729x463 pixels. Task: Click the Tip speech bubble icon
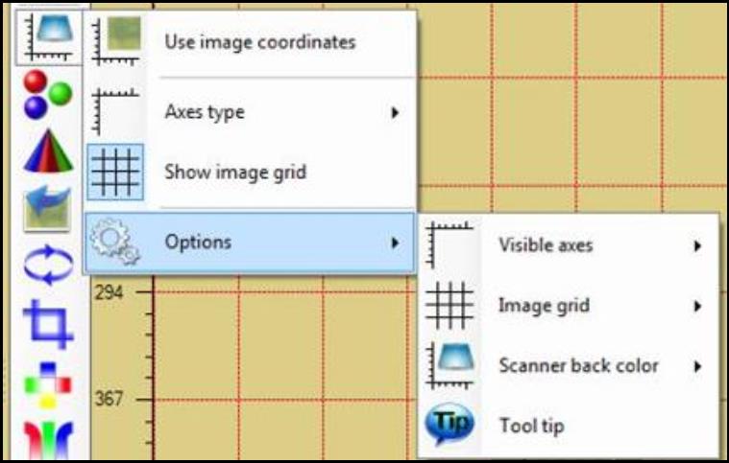click(x=450, y=424)
